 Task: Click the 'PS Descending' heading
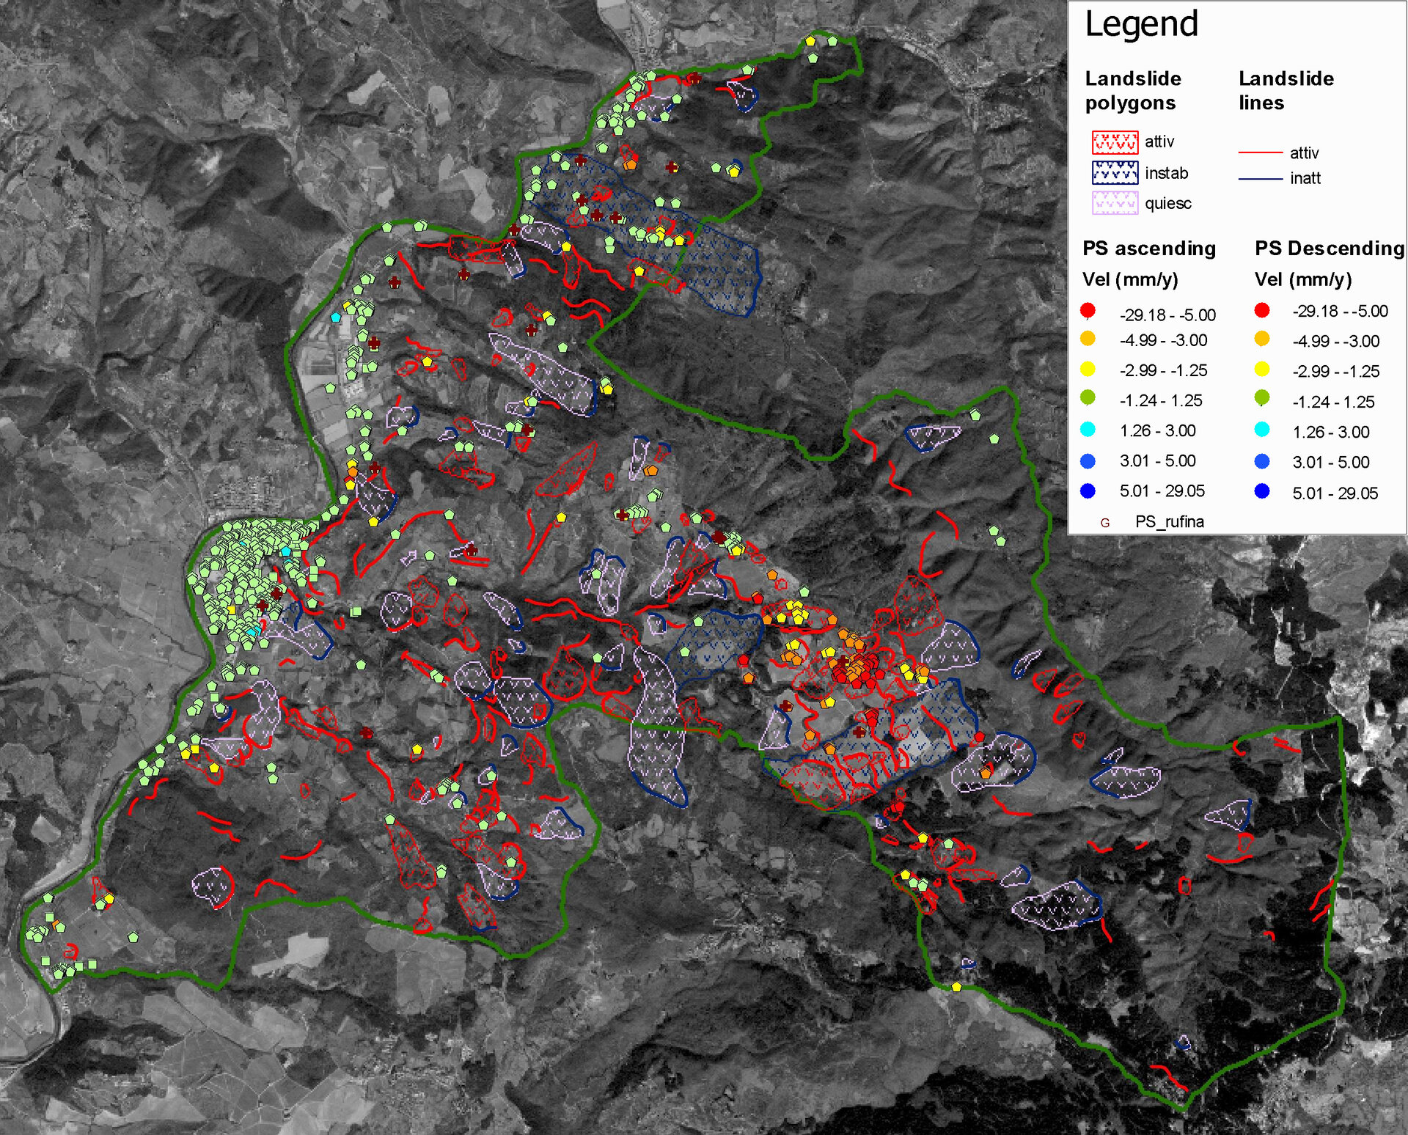pyautogui.click(x=1330, y=249)
